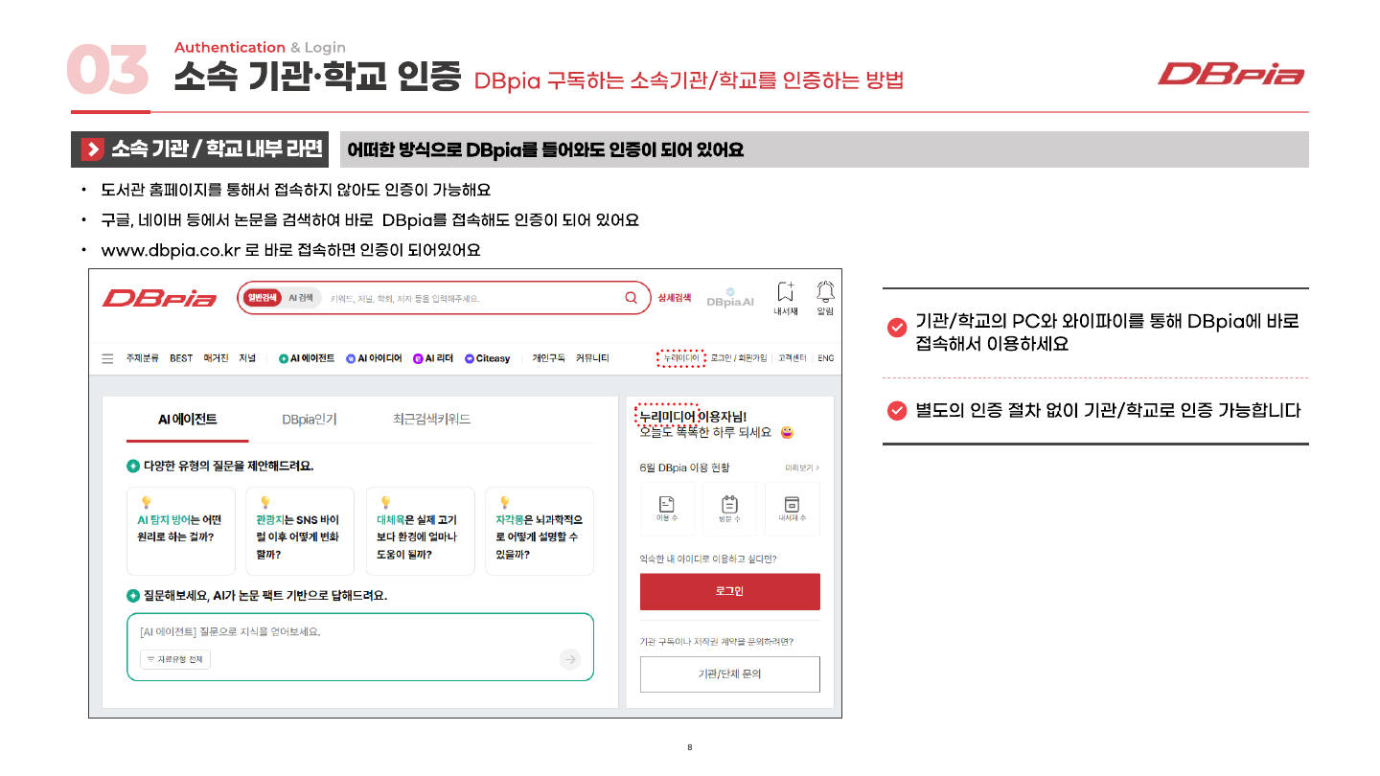Open 상세검색 advanced search link

[x=675, y=298]
